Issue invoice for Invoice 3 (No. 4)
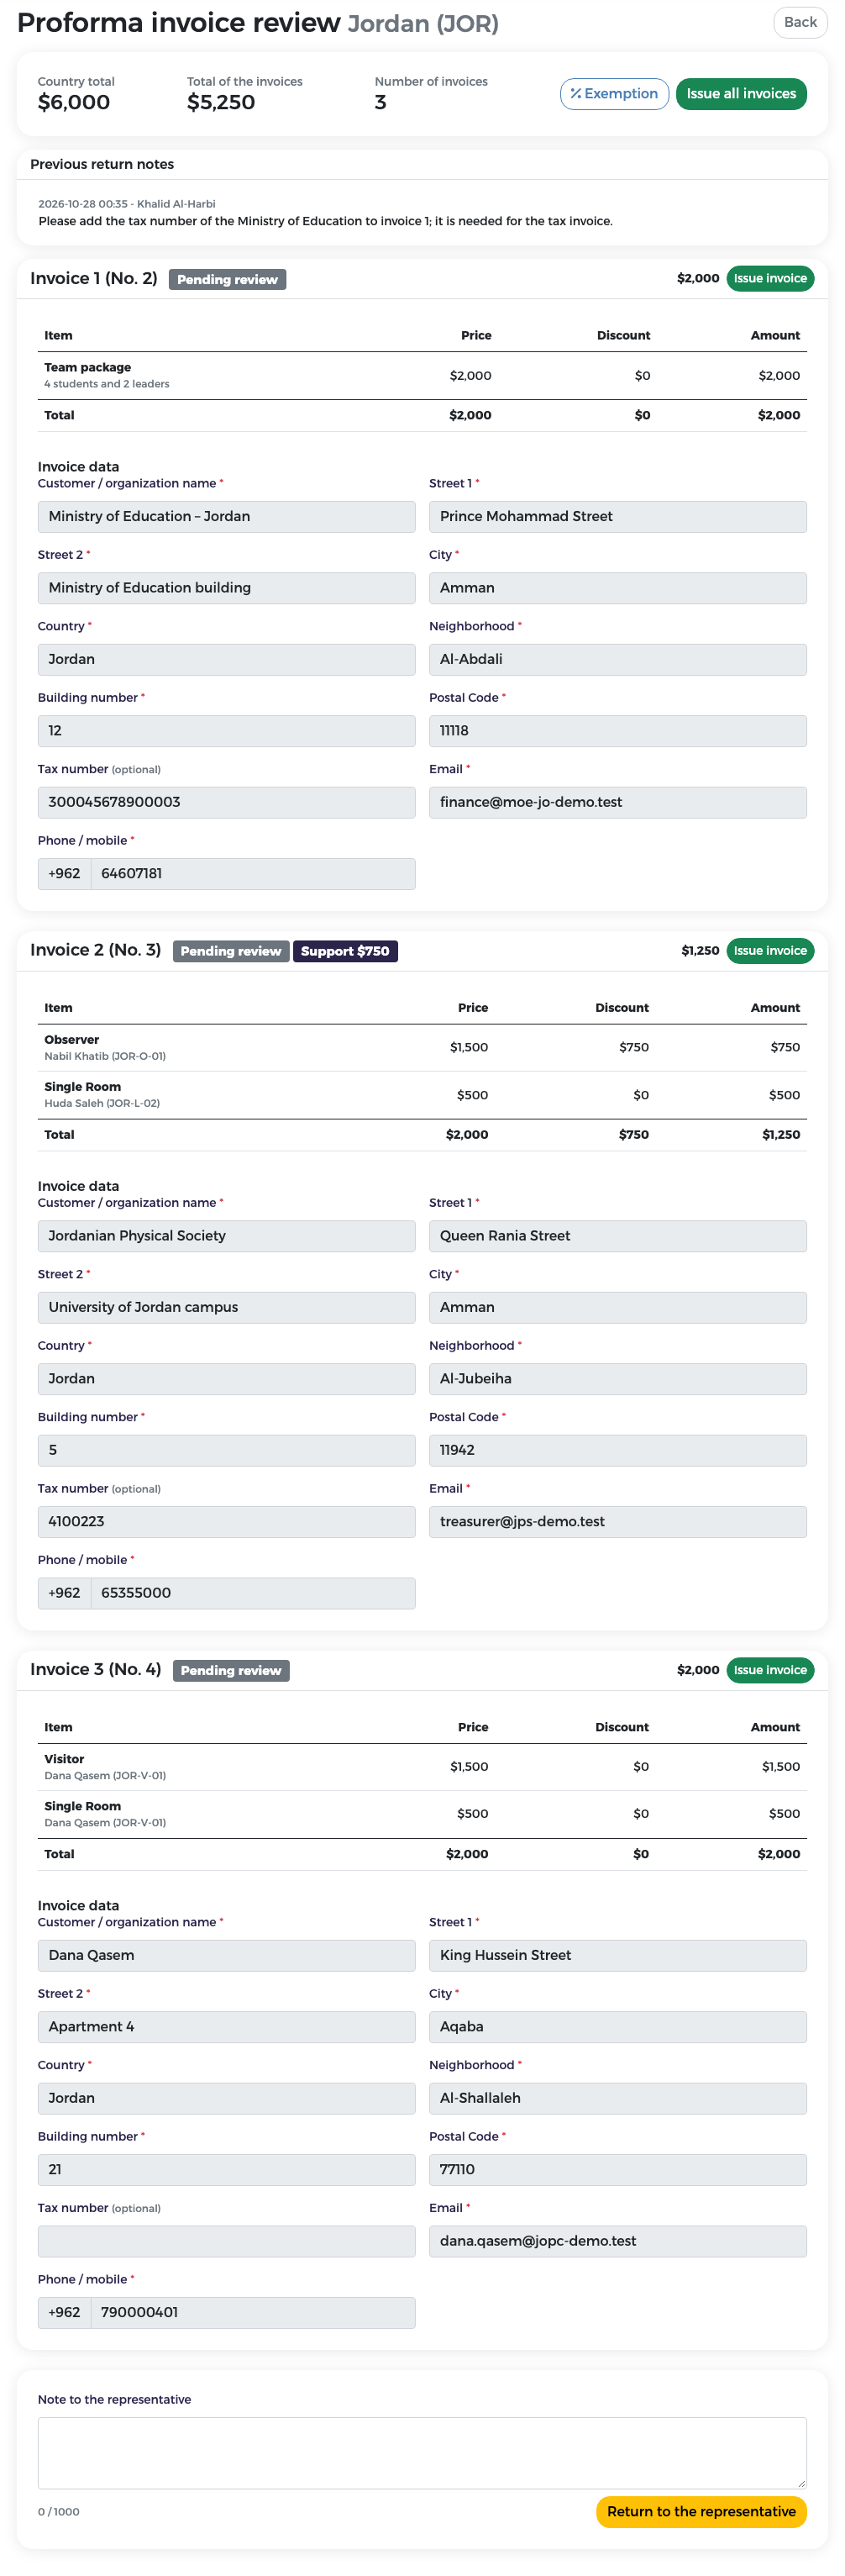This screenshot has width=845, height=2576. click(770, 1670)
